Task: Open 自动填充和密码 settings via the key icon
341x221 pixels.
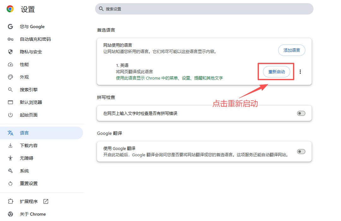Action: point(10,39)
